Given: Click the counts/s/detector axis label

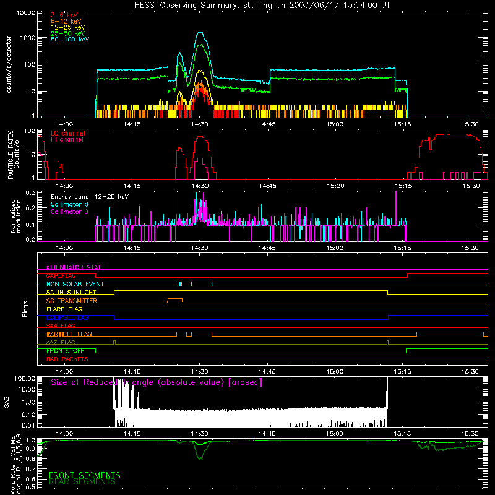Looking at the screenshot, I should (9, 64).
